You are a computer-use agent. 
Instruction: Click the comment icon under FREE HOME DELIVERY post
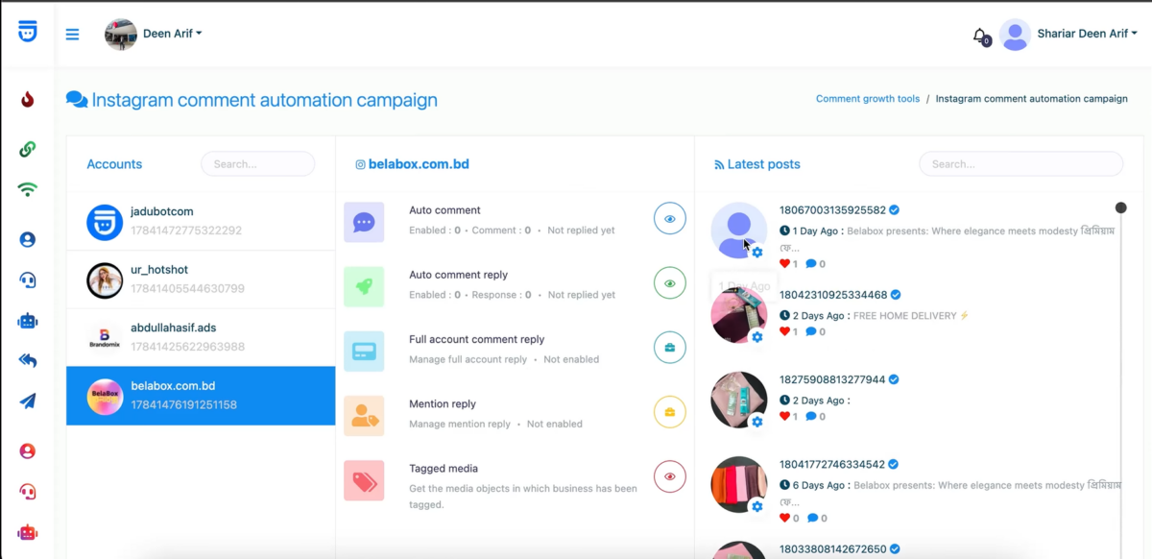click(811, 331)
